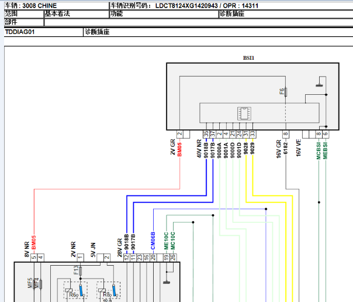Click pin 24 on BSI1 connector
The width and height of the screenshot is (353, 302).
pyautogui.click(x=239, y=135)
